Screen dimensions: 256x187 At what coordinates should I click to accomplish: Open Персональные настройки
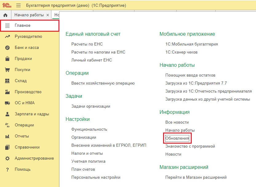click(x=96, y=177)
